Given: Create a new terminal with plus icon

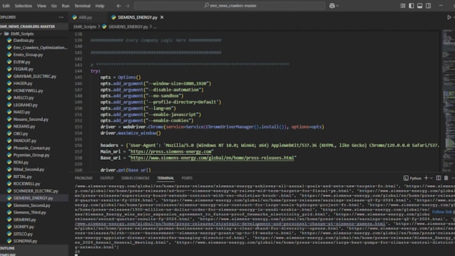Looking at the screenshot, I should pos(426,178).
